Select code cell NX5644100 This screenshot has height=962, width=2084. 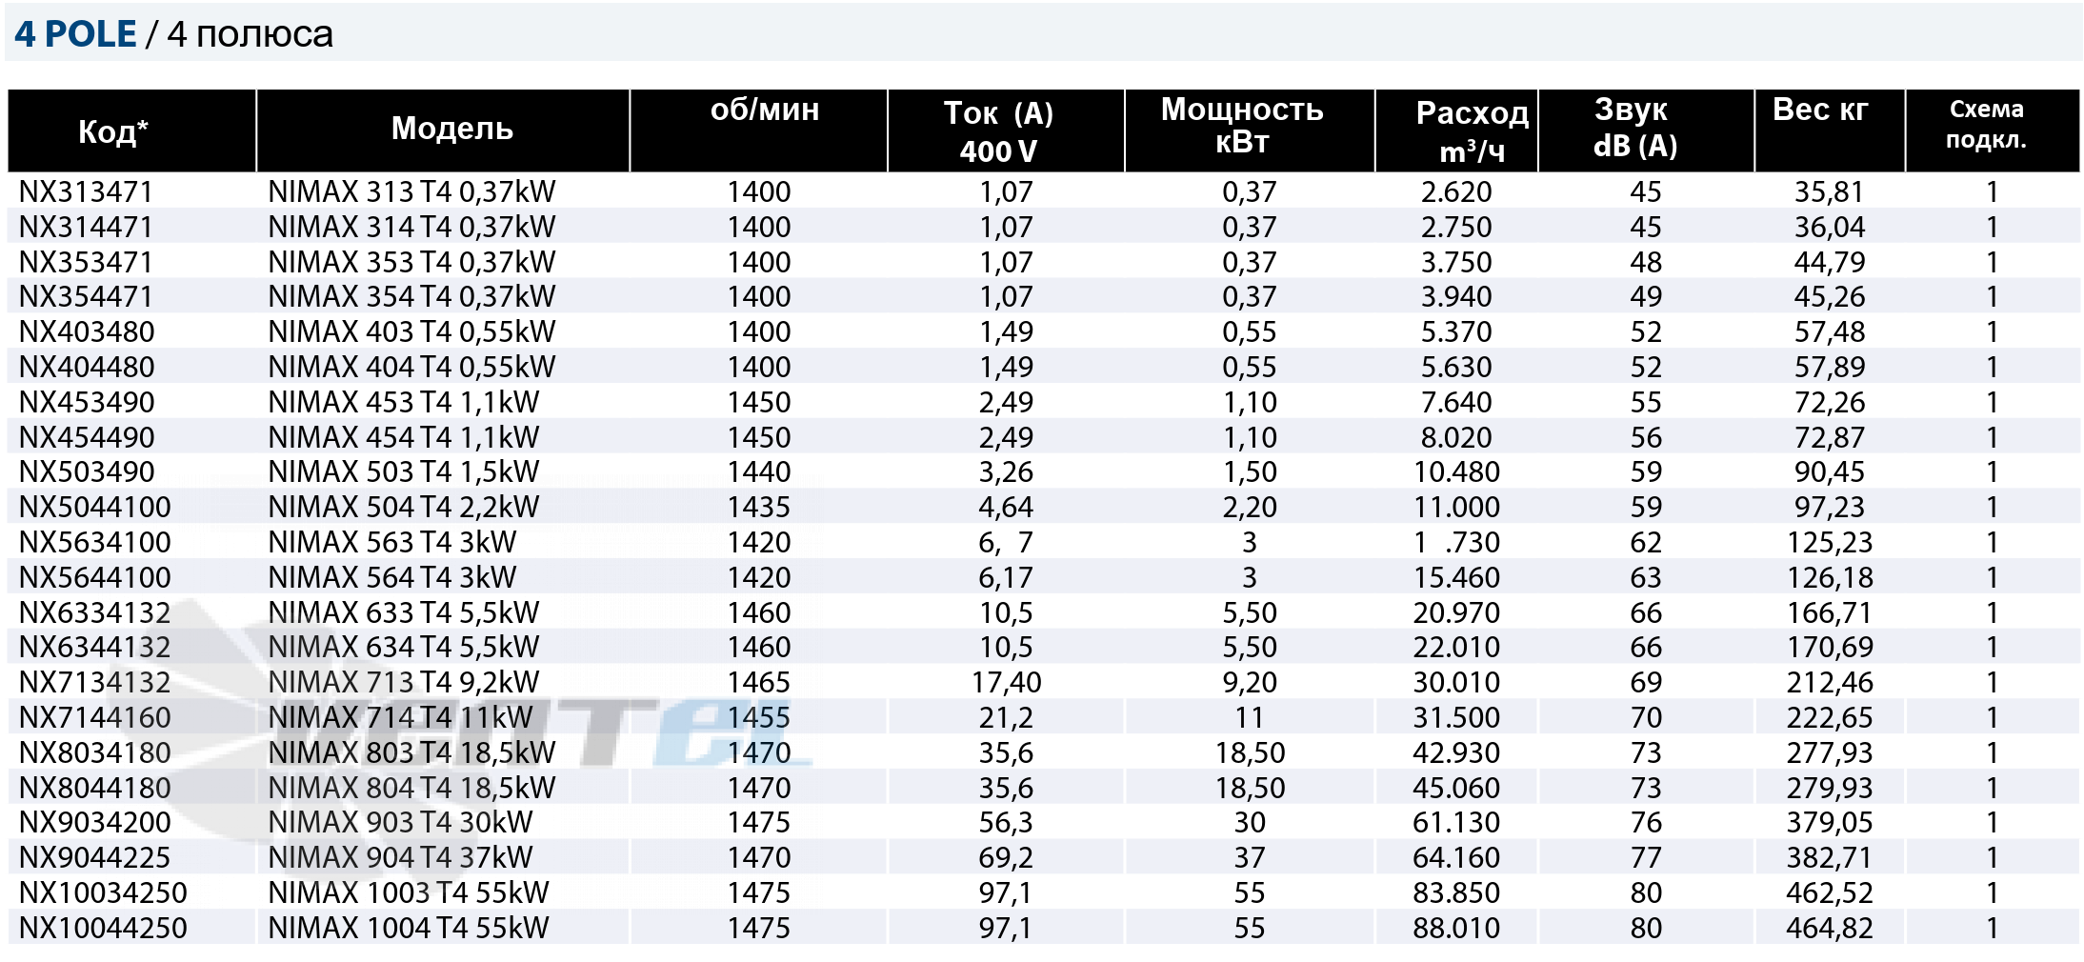pyautogui.click(x=95, y=577)
